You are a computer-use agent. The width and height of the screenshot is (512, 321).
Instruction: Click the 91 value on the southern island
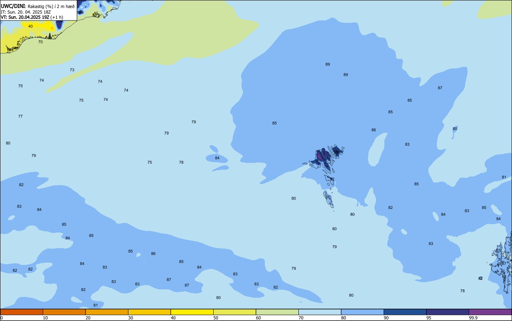[328, 197]
